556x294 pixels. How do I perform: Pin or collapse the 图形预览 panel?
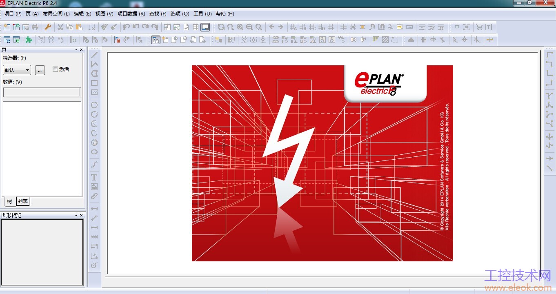tap(76, 215)
